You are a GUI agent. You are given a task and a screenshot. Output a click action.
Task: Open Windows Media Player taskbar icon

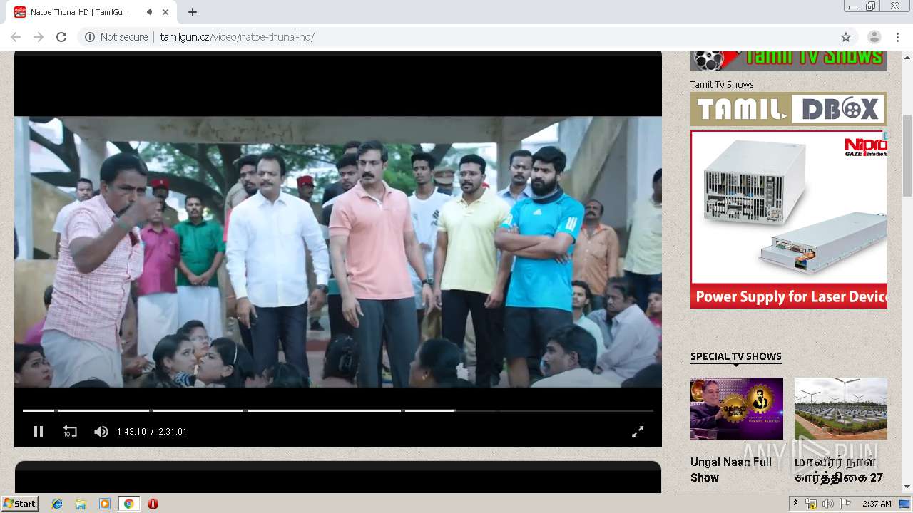(105, 504)
